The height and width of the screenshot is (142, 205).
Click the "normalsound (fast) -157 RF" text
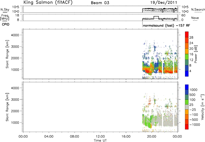pos(167,25)
